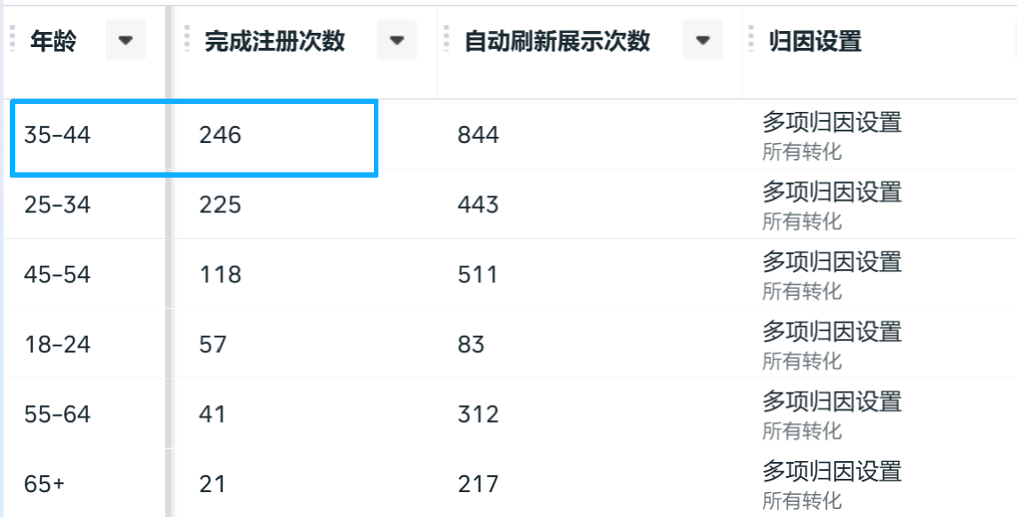The width and height of the screenshot is (1017, 517).
Task: Click the 归因设置 column header label
Action: [814, 41]
